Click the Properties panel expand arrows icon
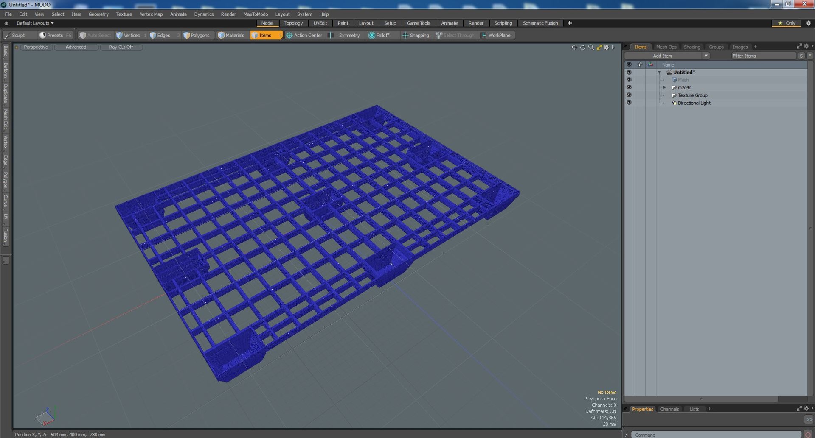Screen dimensions: 815x438 [x=799, y=408]
